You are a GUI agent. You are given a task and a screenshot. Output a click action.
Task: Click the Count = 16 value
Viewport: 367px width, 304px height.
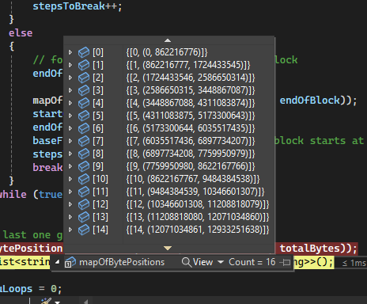pos(252,262)
